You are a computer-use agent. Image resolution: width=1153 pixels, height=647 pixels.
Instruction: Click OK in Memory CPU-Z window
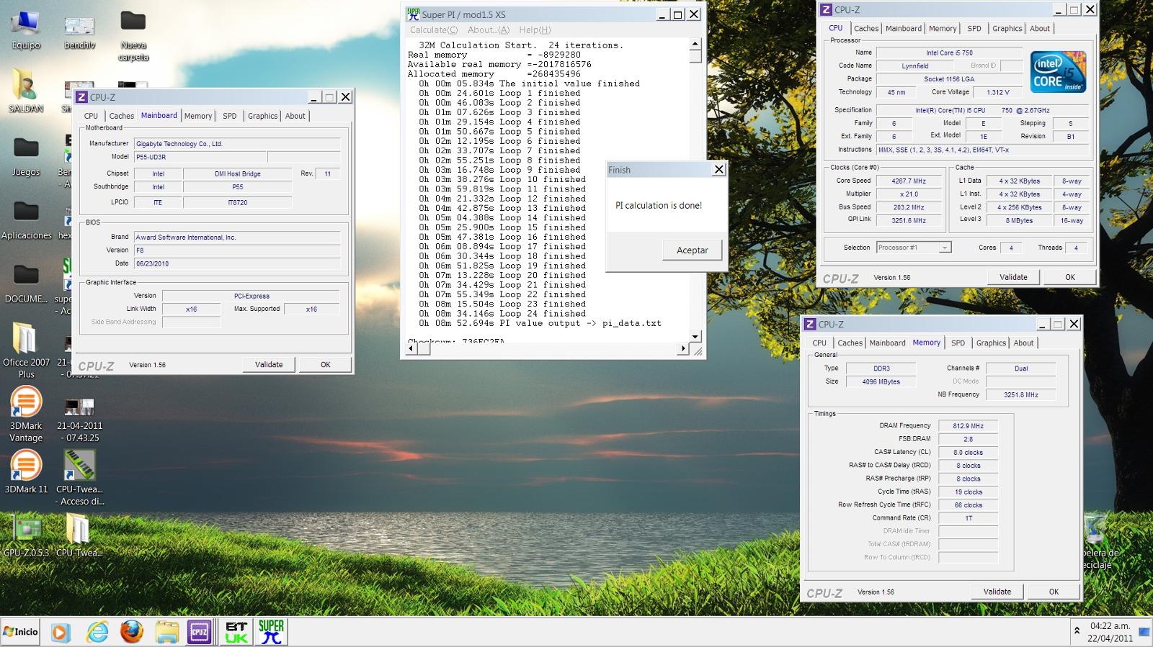coord(1054,592)
